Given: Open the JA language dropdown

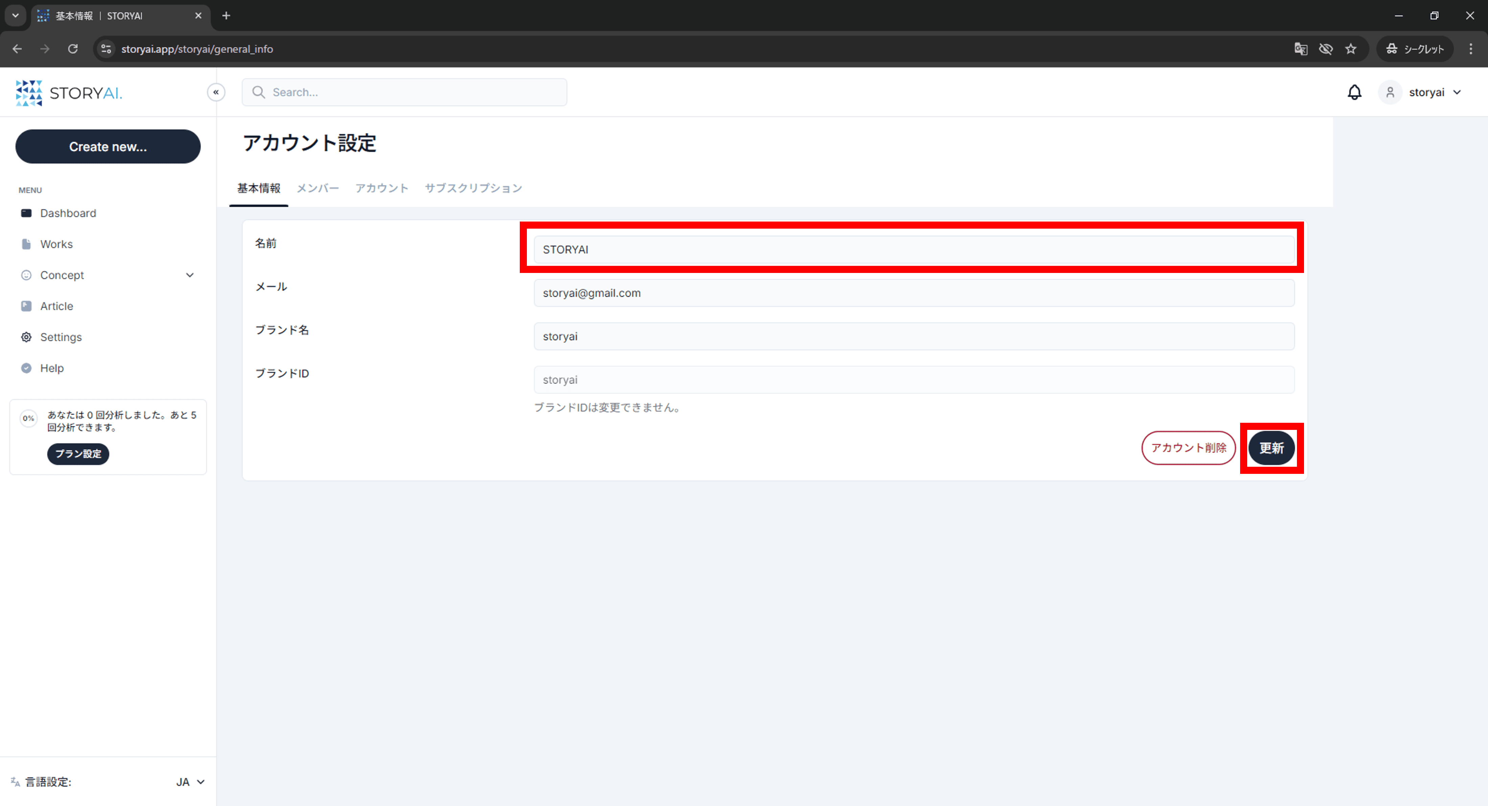Looking at the screenshot, I should pyautogui.click(x=190, y=782).
